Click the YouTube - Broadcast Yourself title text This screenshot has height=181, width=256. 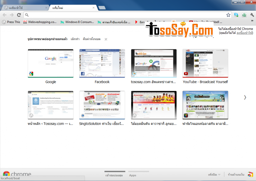[205, 82]
